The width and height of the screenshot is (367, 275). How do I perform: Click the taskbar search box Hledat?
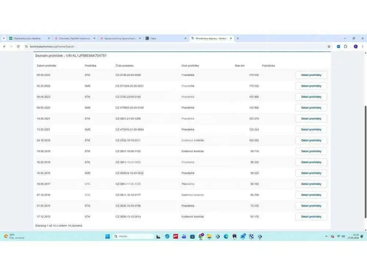click(x=134, y=236)
